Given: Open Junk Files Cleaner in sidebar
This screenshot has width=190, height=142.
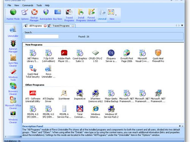Looking at the screenshot, I should tap(13, 61).
